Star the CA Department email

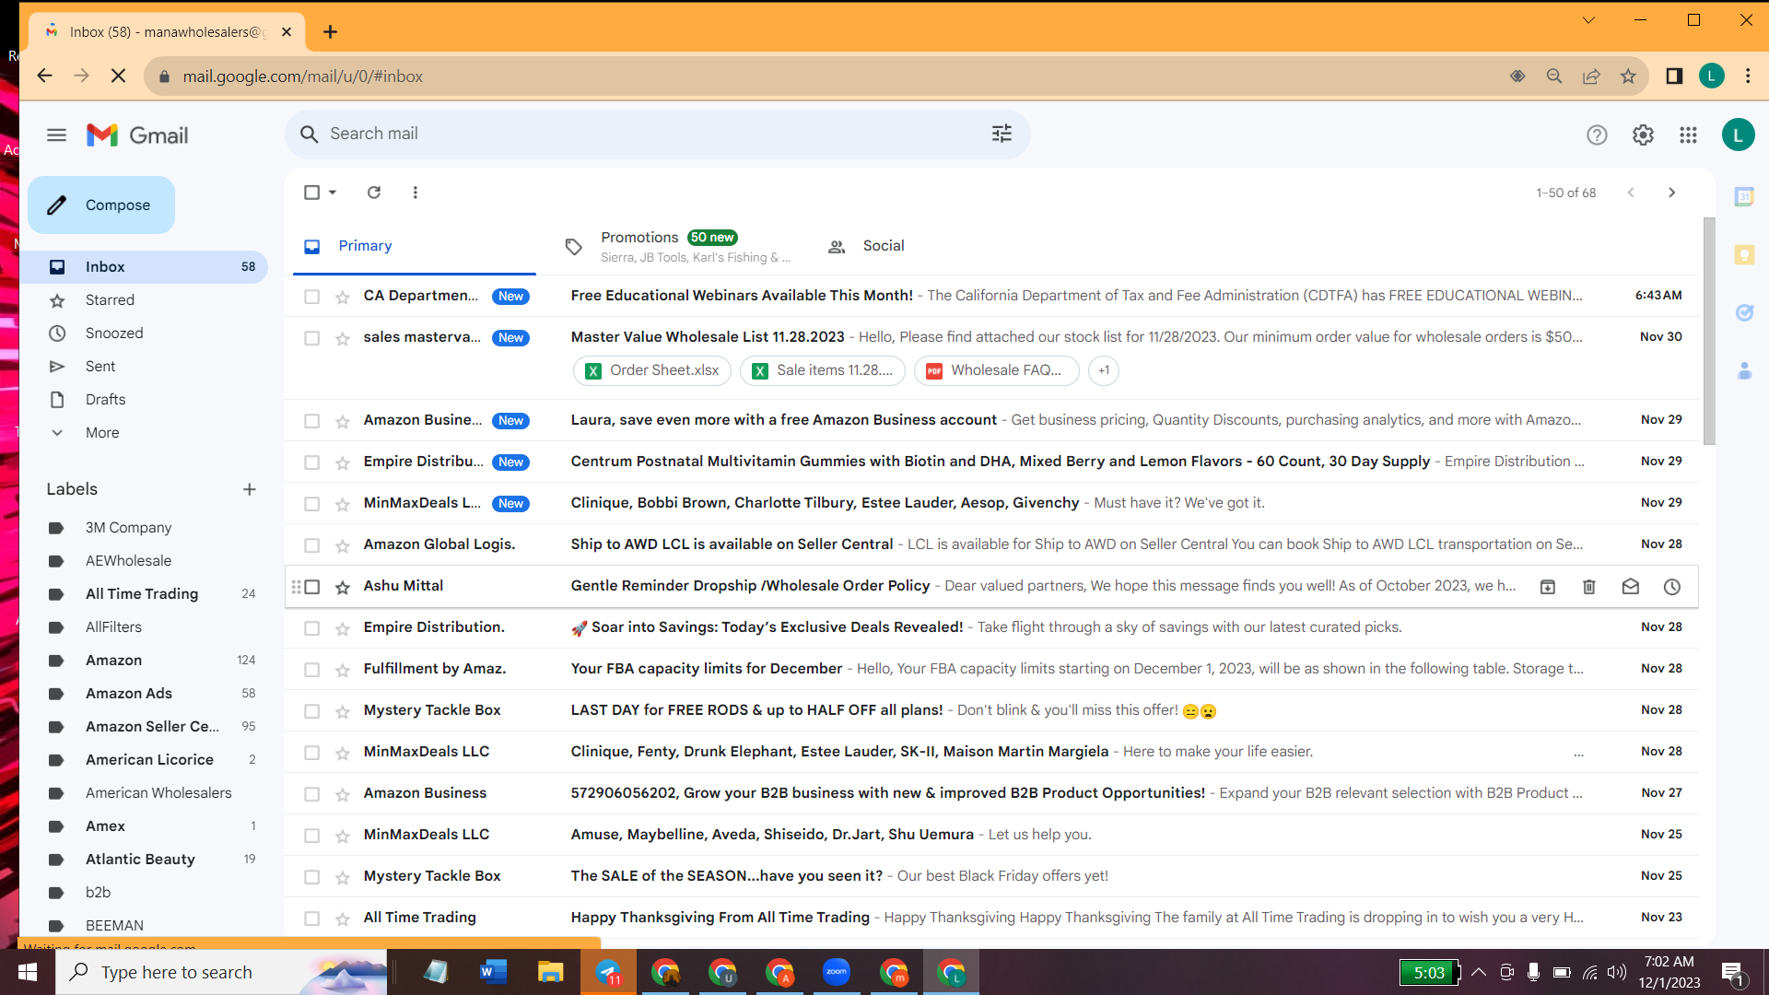point(343,297)
